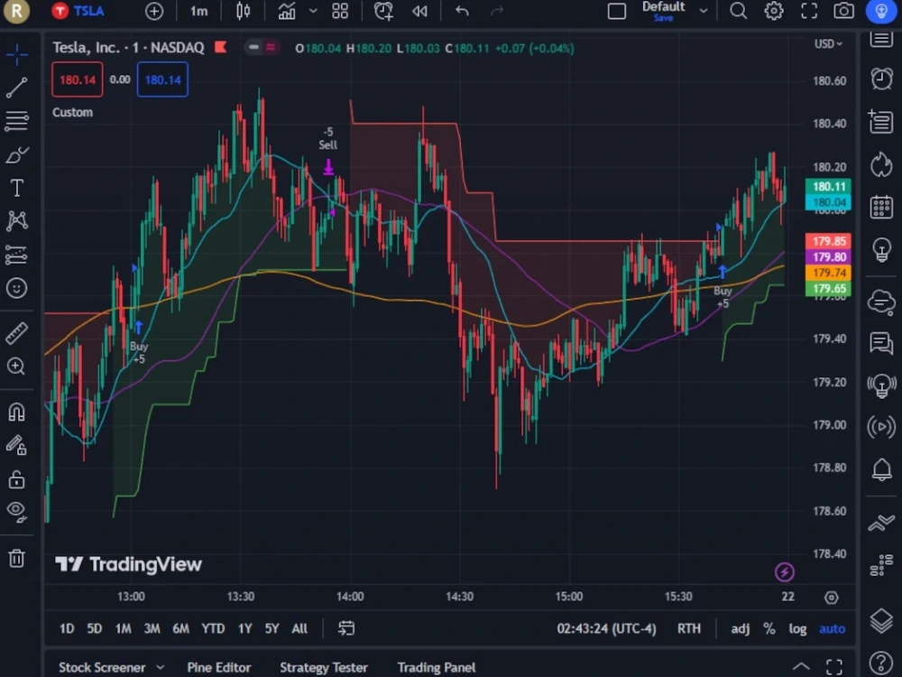Viewport: 902px width, 677px height.
Task: Select the crosshair cursor tool
Action: pyautogui.click(x=16, y=55)
